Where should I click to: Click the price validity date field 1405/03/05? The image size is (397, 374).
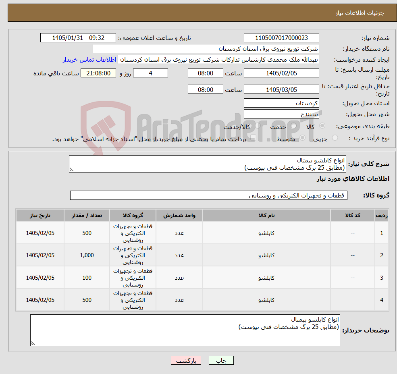(x=281, y=89)
